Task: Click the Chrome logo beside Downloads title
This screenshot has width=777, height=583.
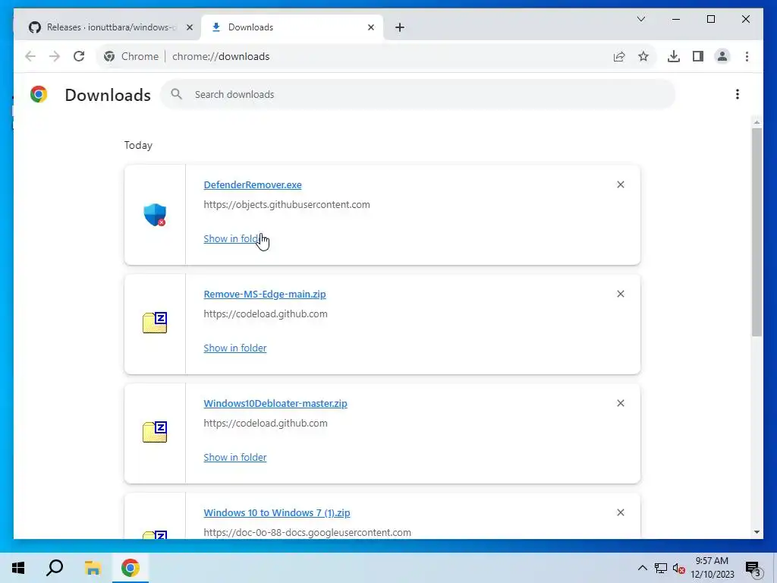Action: [x=39, y=94]
